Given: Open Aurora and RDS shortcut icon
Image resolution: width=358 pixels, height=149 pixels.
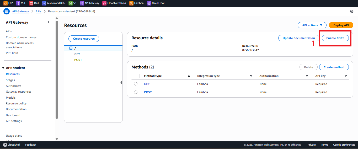Looking at the screenshot, I should click(44, 3).
